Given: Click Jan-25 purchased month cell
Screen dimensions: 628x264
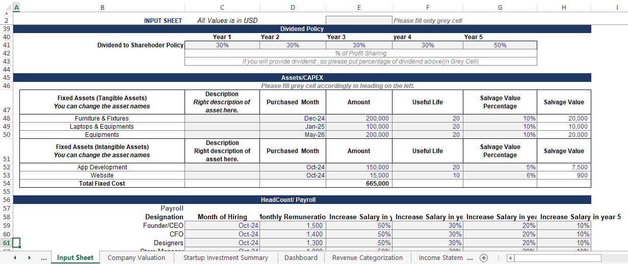Looking at the screenshot, I should pyautogui.click(x=293, y=127).
